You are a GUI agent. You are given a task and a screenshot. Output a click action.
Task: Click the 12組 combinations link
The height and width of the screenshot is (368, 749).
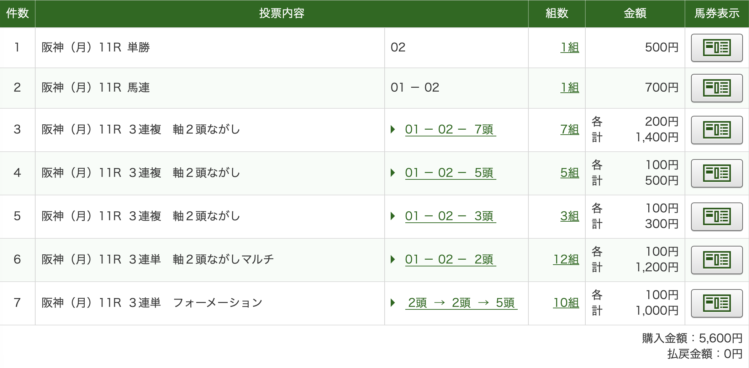[566, 259]
